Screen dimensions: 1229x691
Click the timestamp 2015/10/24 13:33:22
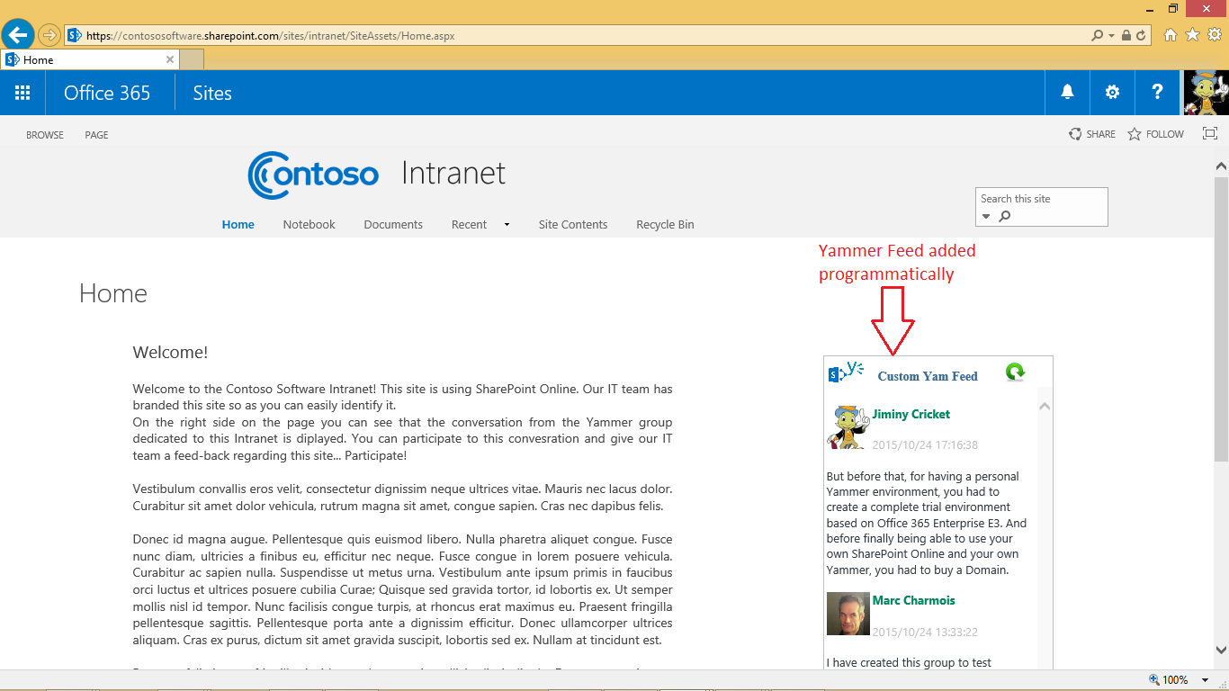coord(925,632)
